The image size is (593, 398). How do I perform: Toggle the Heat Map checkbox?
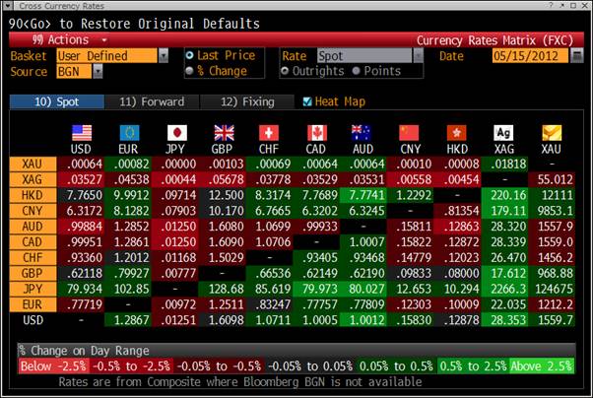coord(307,101)
